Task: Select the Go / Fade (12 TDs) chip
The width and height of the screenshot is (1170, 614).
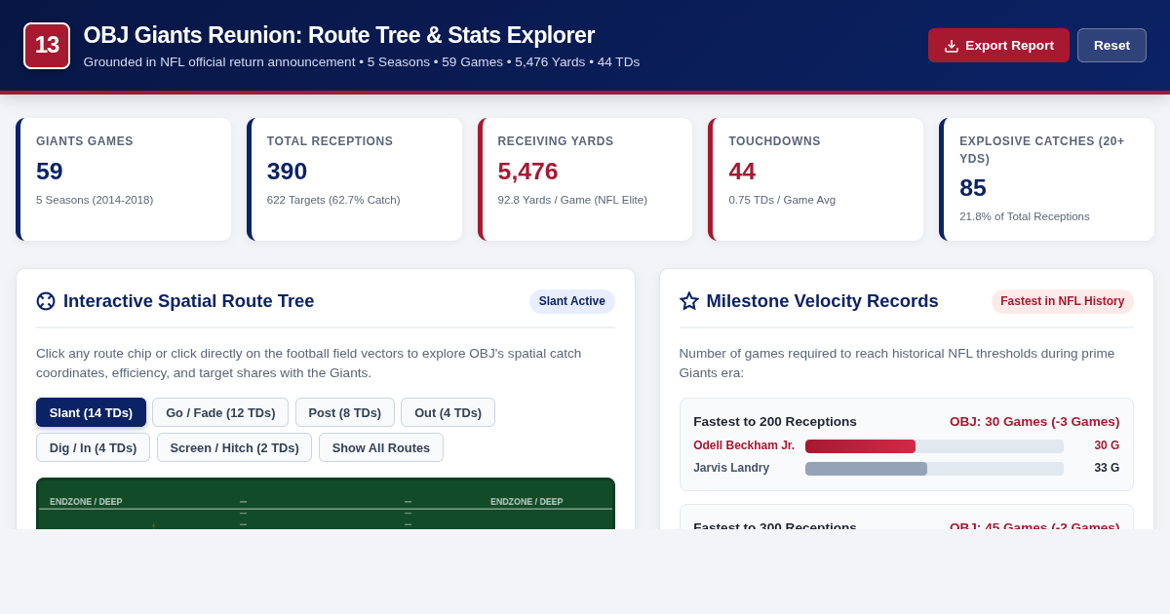Action: click(220, 412)
